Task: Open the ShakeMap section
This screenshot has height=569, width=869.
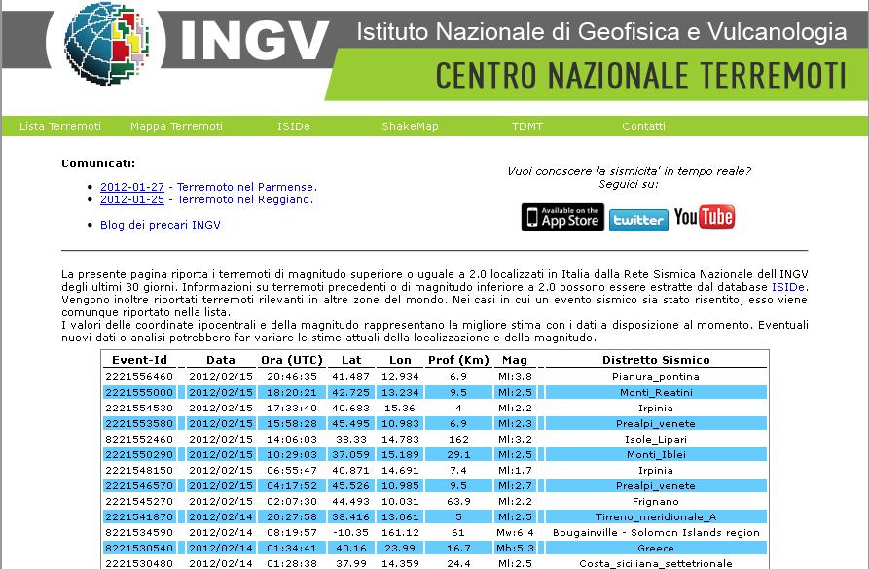Action: 410,126
